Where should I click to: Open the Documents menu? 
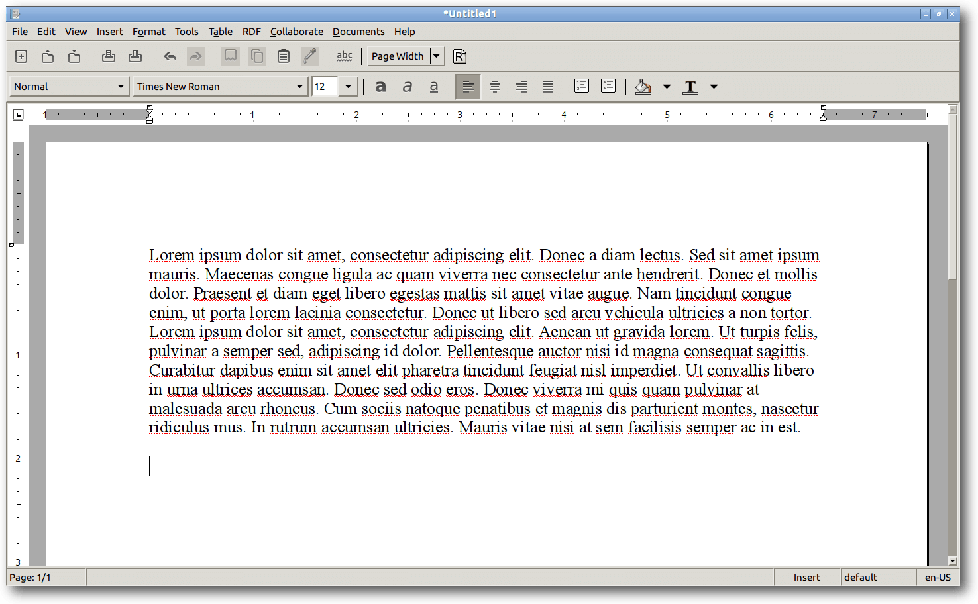[x=358, y=32]
